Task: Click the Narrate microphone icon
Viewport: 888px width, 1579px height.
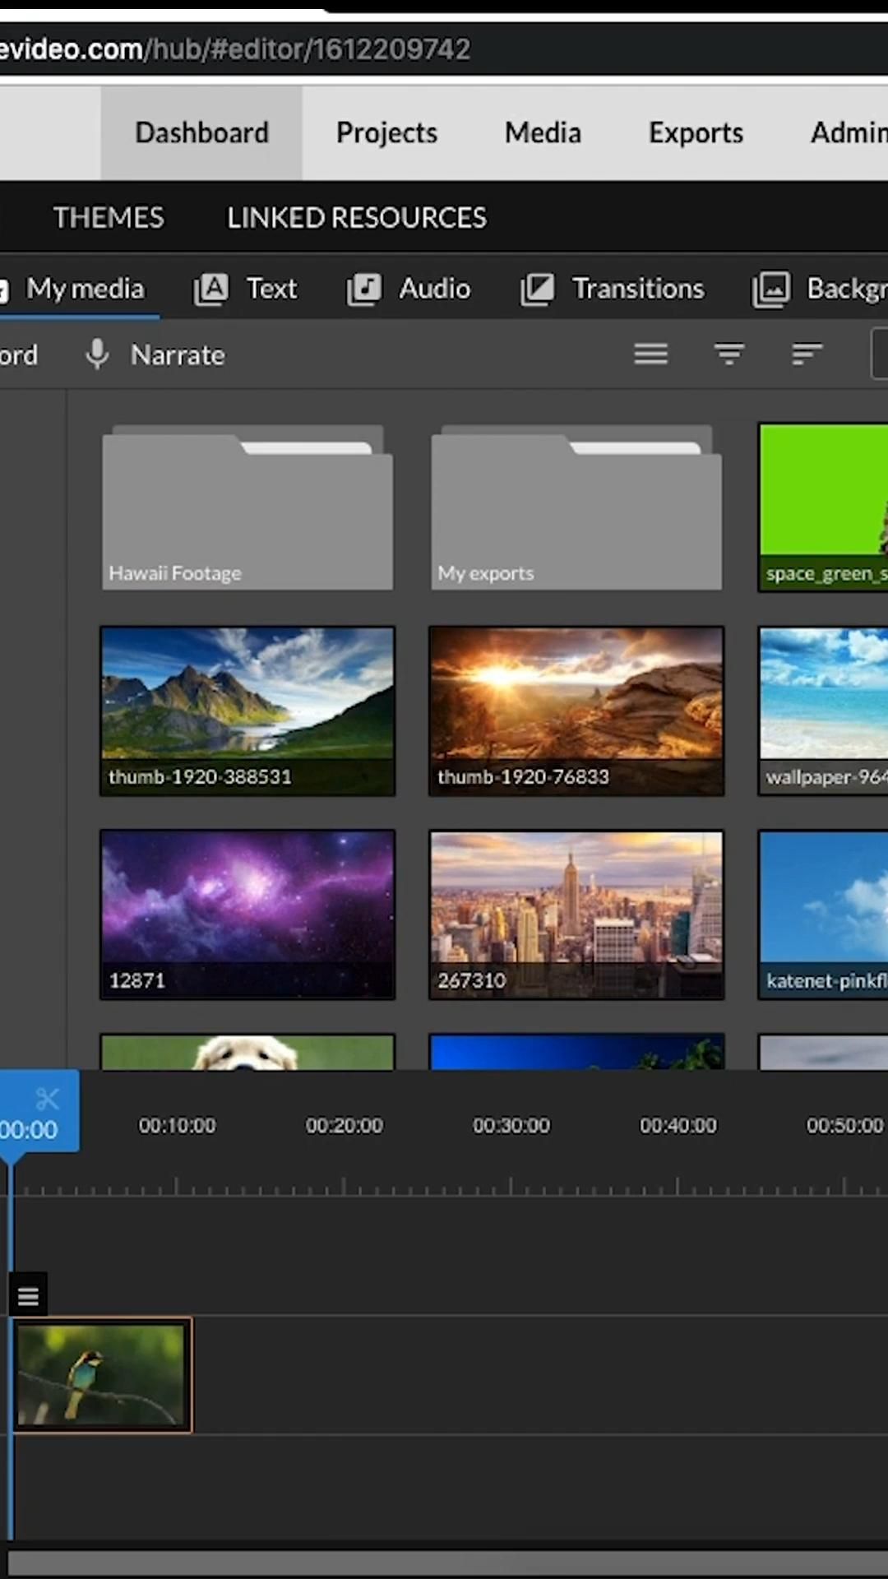Action: click(97, 354)
